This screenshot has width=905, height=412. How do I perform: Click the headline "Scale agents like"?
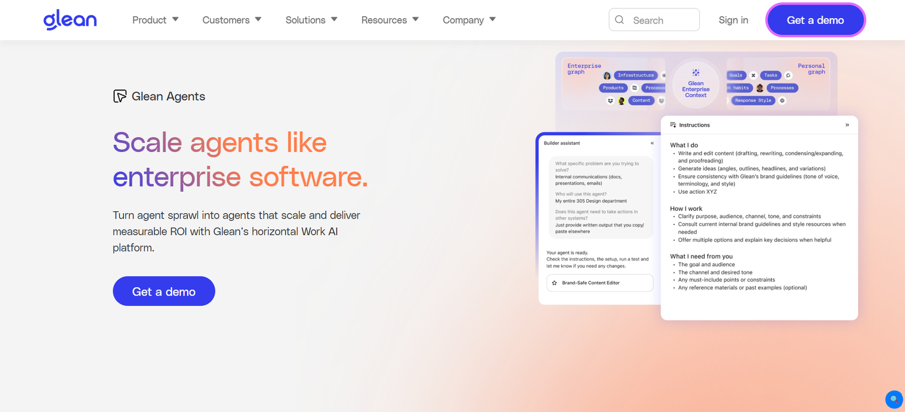click(220, 142)
